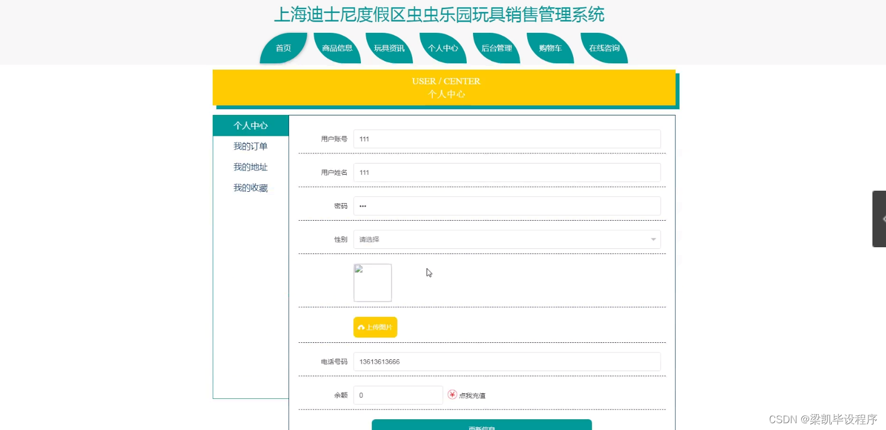Screen dimensions: 886x430
Task: Open the 个人中心 navigation tab
Action: coord(443,48)
